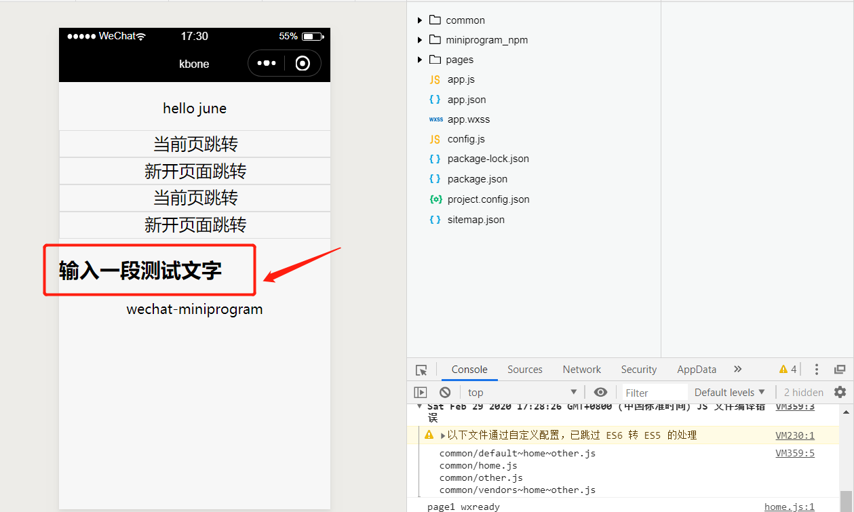Image resolution: width=854 pixels, height=512 pixels.
Task: Click the JS icon beside config.js
Action: click(435, 139)
